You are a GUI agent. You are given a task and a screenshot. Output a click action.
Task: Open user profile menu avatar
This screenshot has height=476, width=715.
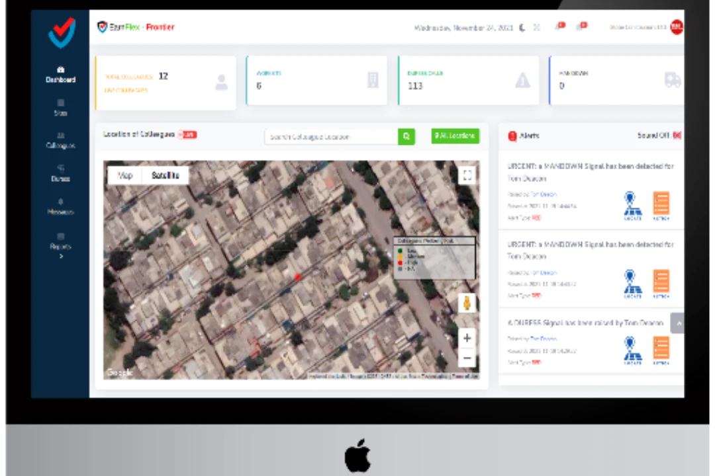point(676,27)
